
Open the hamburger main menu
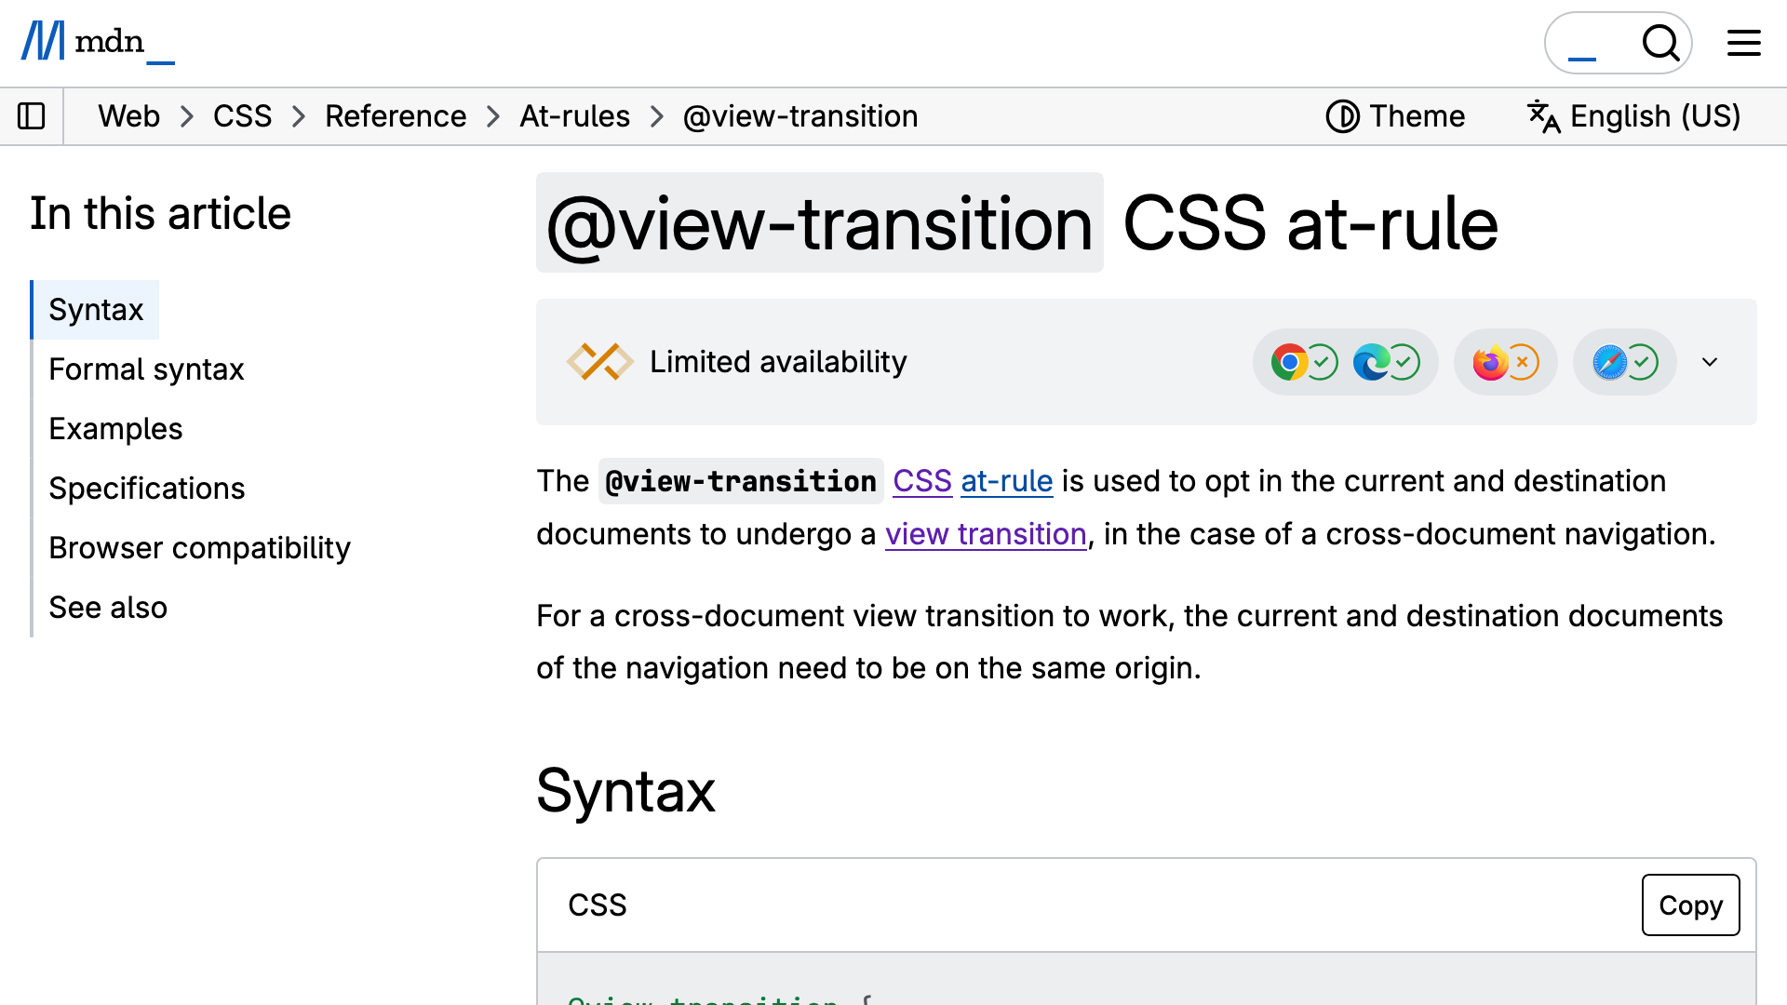pos(1744,43)
